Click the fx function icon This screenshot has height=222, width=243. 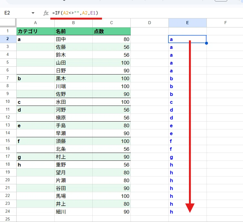pos(46,13)
